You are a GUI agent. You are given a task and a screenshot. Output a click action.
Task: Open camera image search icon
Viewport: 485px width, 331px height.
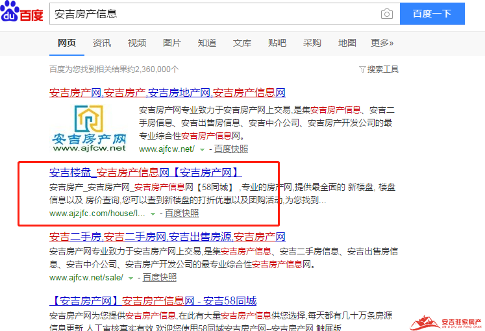click(x=387, y=14)
